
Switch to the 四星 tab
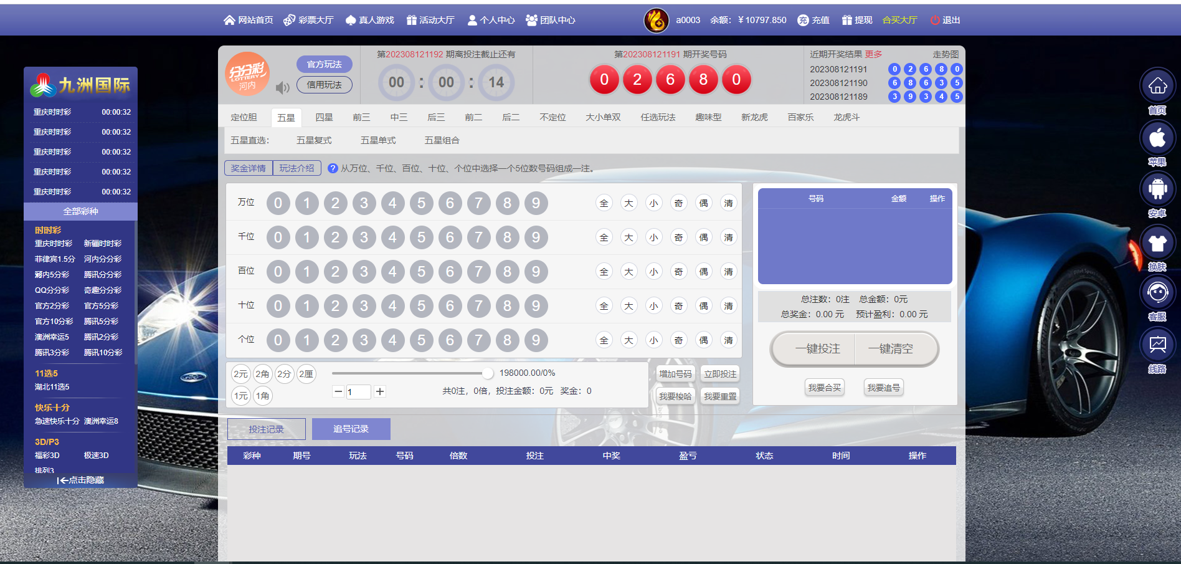click(x=324, y=117)
